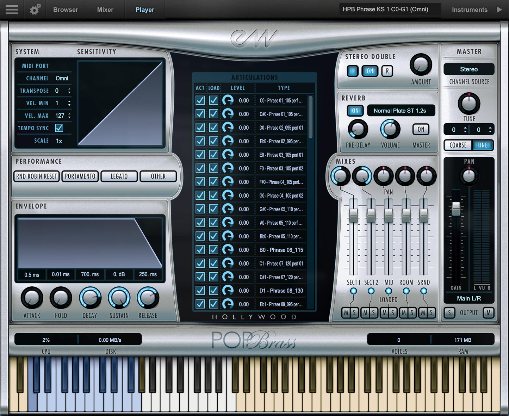The height and width of the screenshot is (416, 509).
Task: Click the level knob for B0 - Phrase 06_115
Action: 228,250
